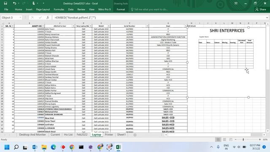The height and width of the screenshot is (152, 270).
Task: Open the Windows Start button
Action: [x=7, y=147]
